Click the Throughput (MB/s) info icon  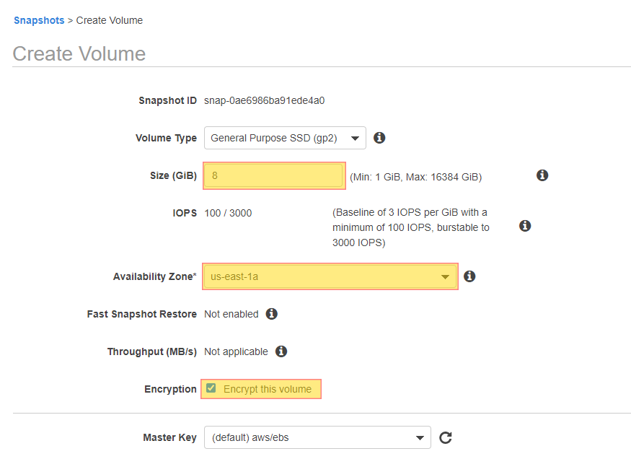point(281,351)
